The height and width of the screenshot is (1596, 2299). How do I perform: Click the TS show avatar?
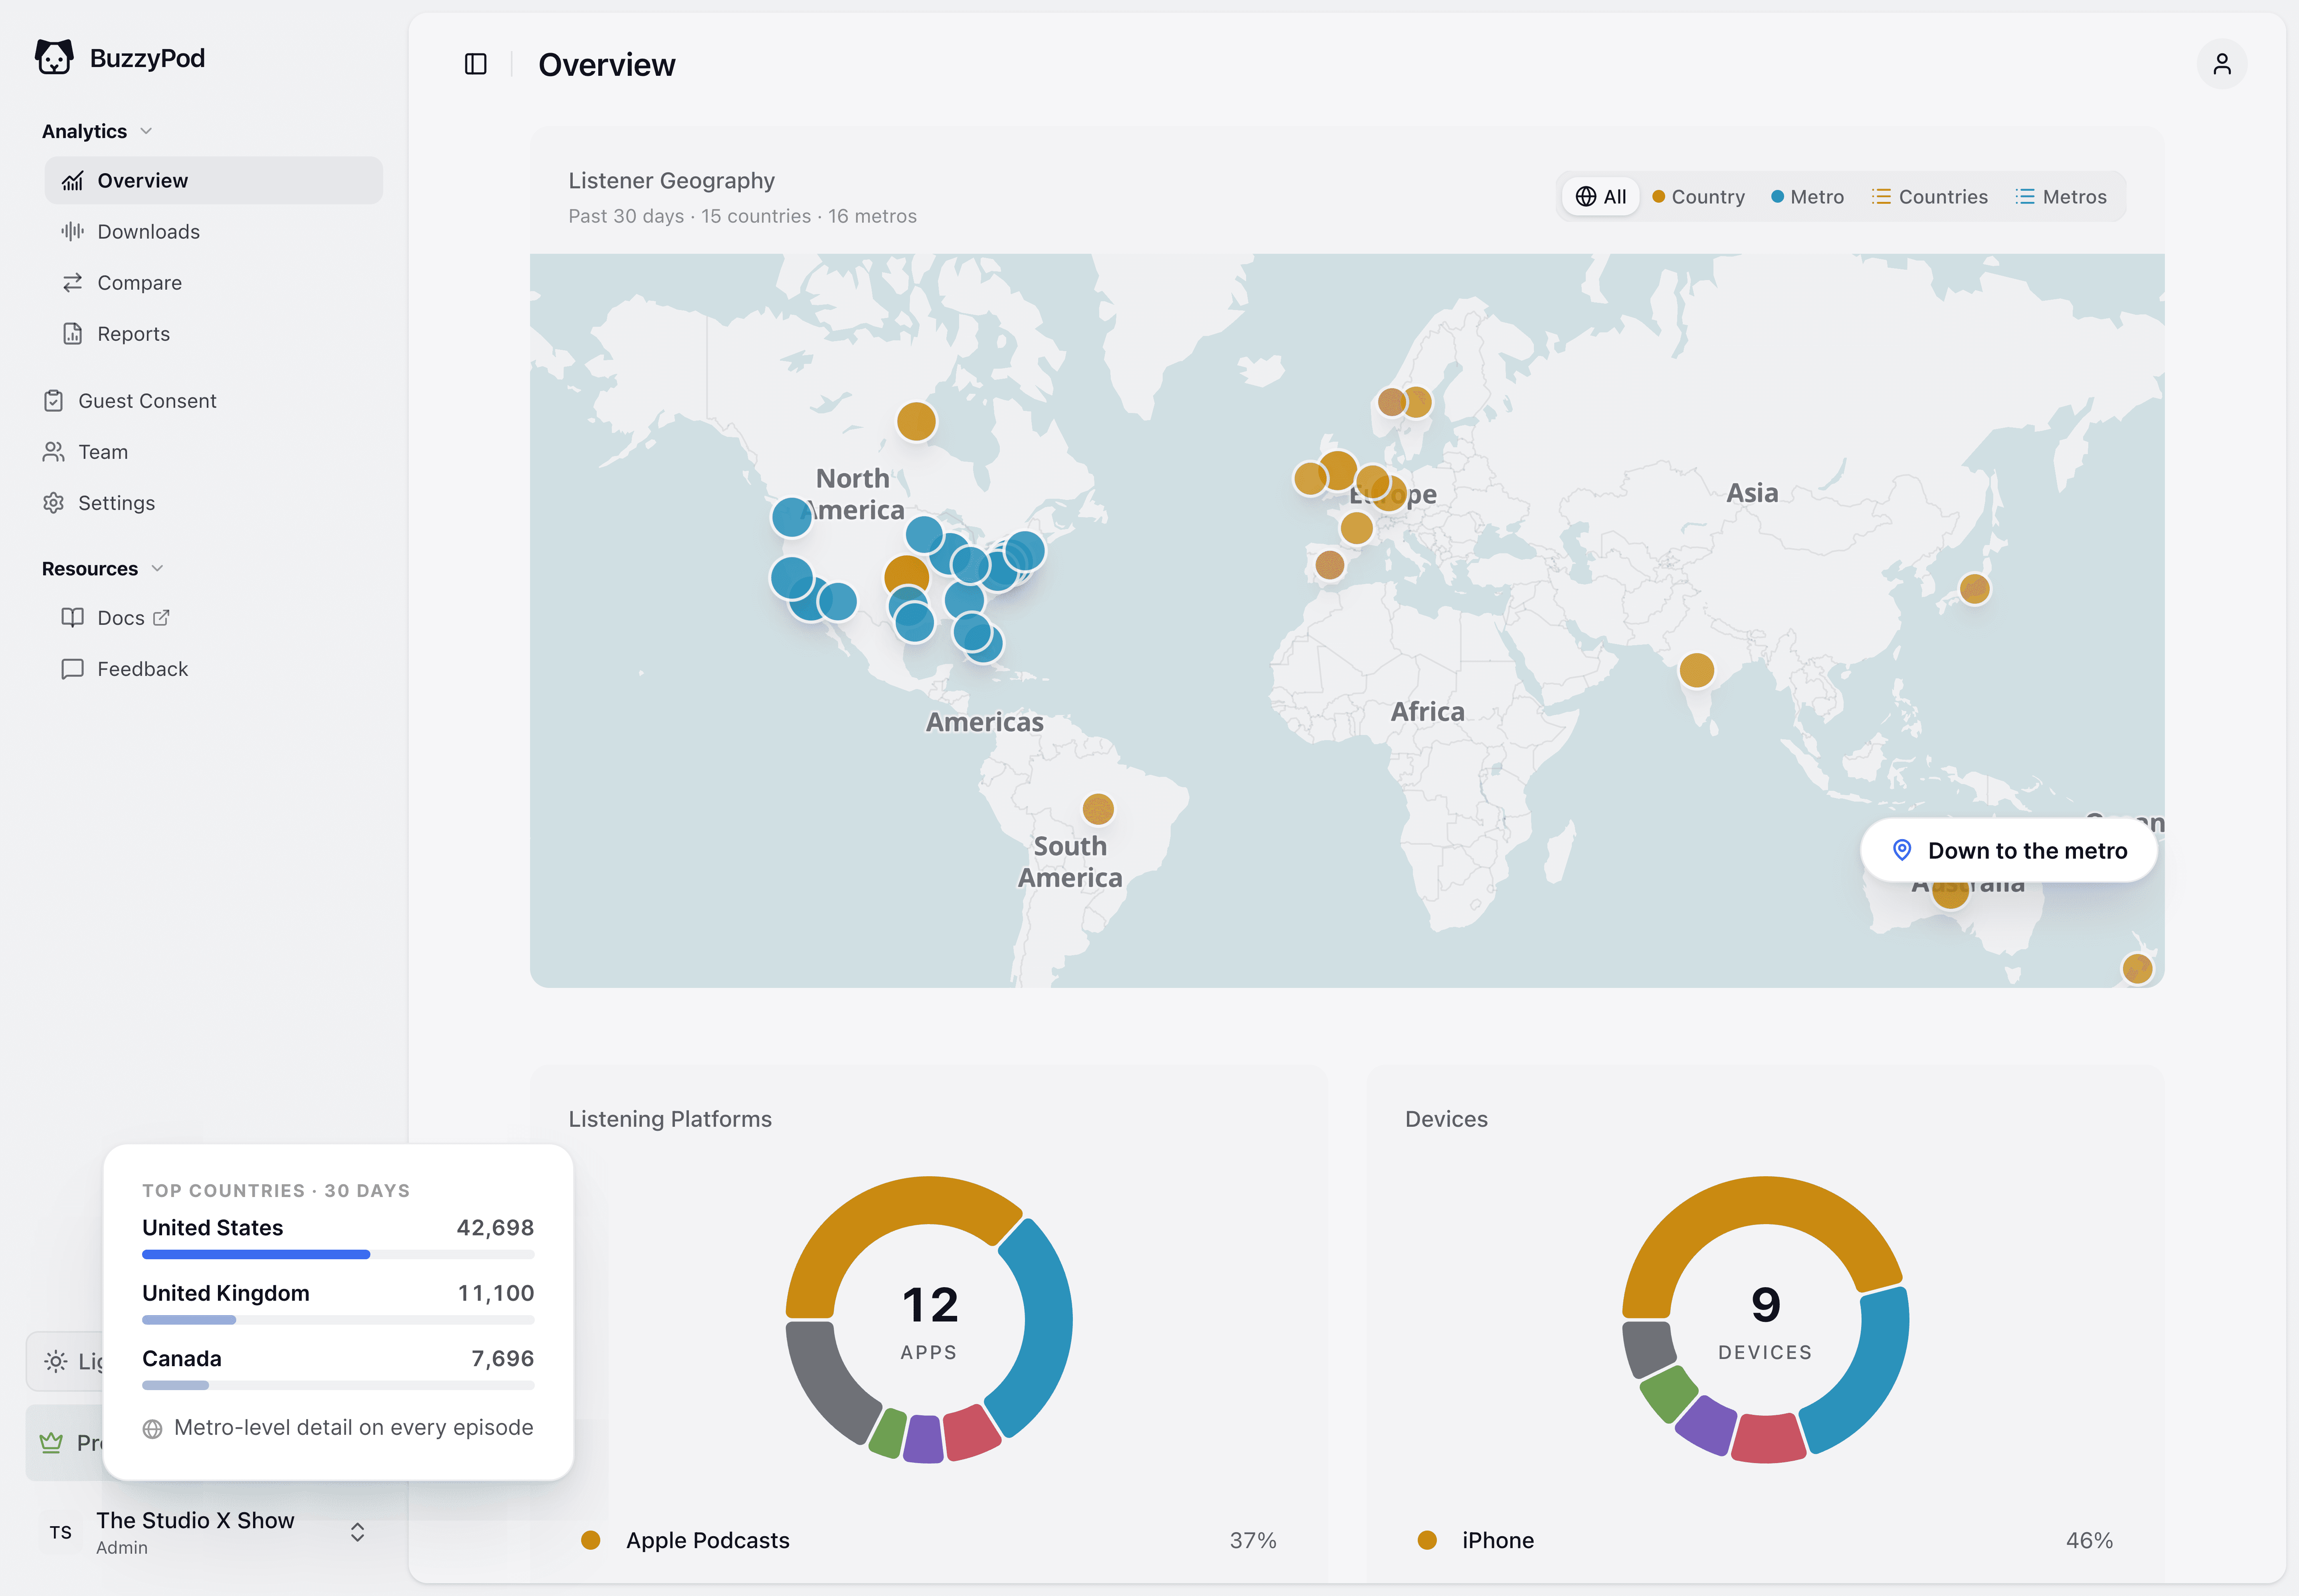pyautogui.click(x=61, y=1532)
